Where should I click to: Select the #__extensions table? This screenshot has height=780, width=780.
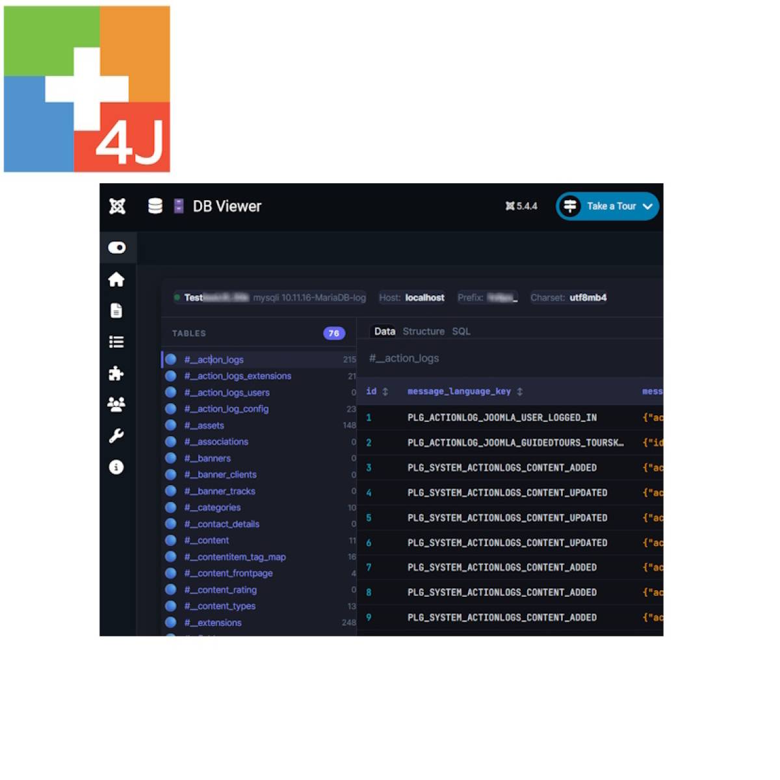click(x=259, y=623)
